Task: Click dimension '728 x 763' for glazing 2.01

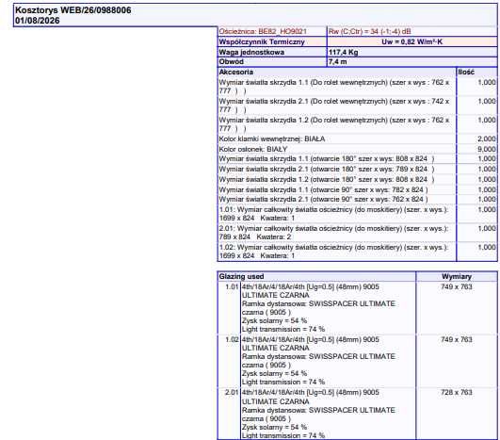Action: [457, 392]
